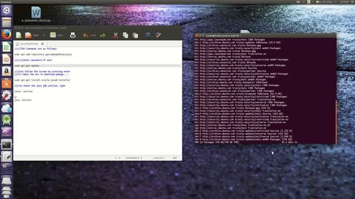Paste clipboard with the paste icon
The image size is (355, 199).
pyautogui.click(x=135, y=35)
